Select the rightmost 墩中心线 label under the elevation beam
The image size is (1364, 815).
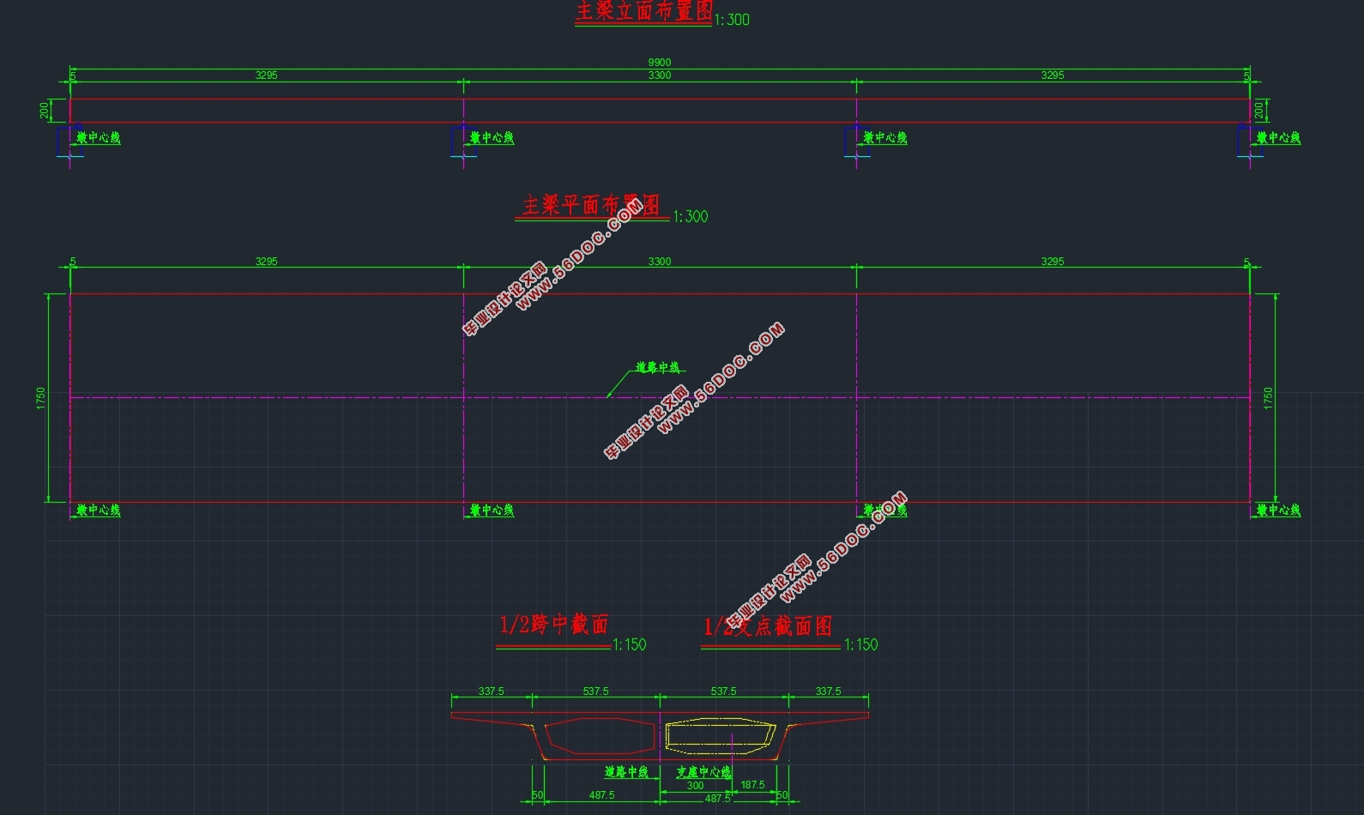pos(1279,137)
